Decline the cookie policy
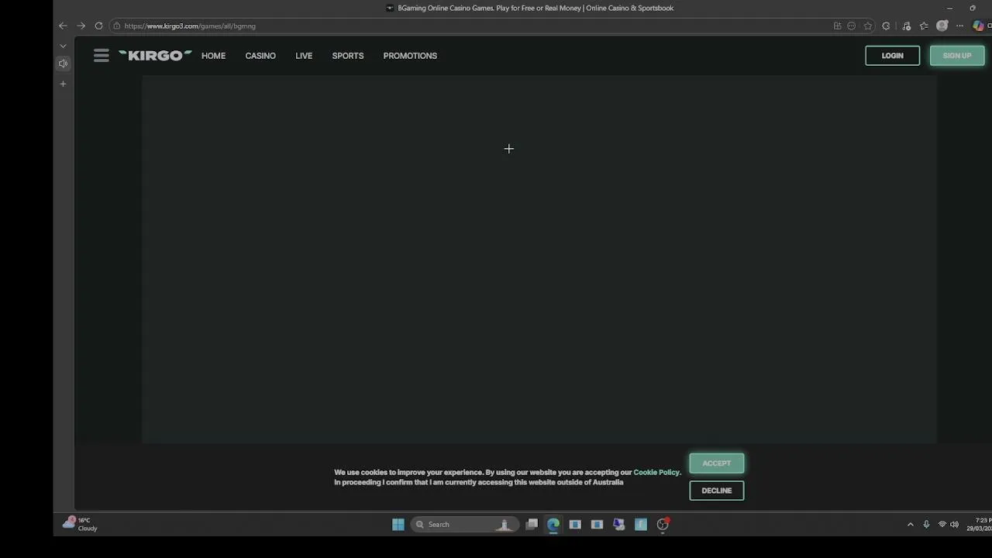The height and width of the screenshot is (558, 992). click(x=716, y=491)
